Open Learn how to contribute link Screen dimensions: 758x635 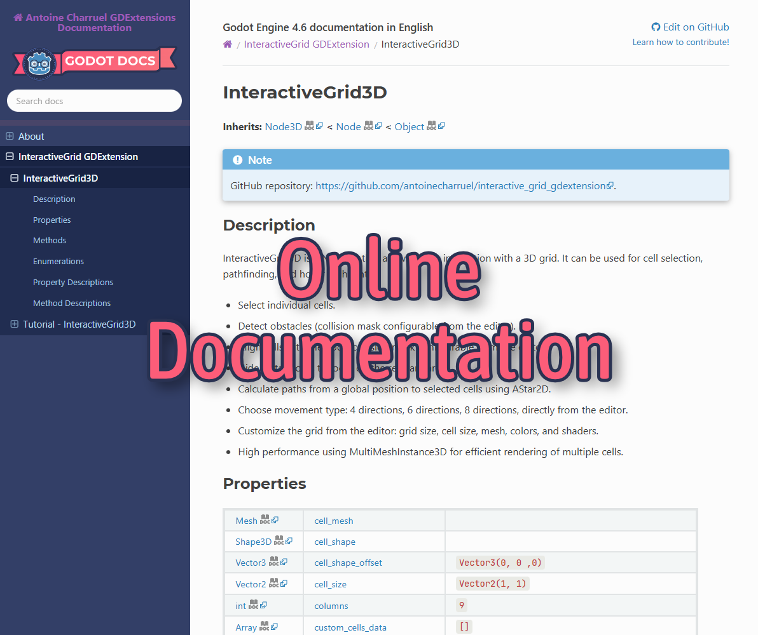coord(680,42)
